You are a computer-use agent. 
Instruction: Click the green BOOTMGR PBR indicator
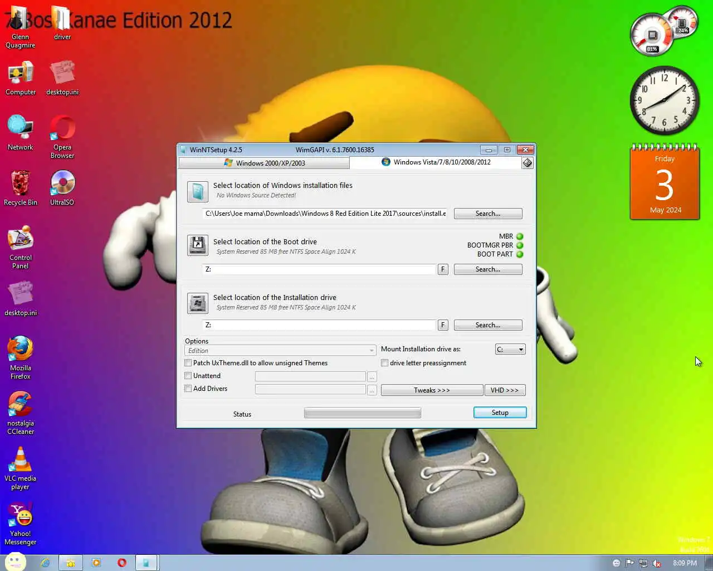click(520, 245)
